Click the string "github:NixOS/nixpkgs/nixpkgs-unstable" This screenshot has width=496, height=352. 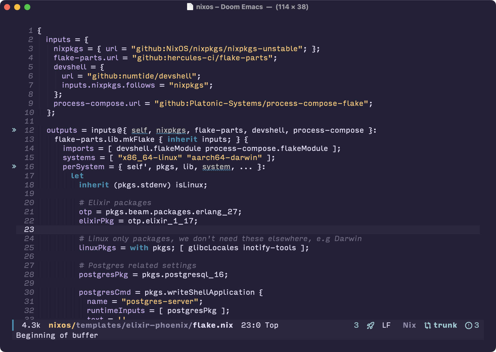click(217, 49)
